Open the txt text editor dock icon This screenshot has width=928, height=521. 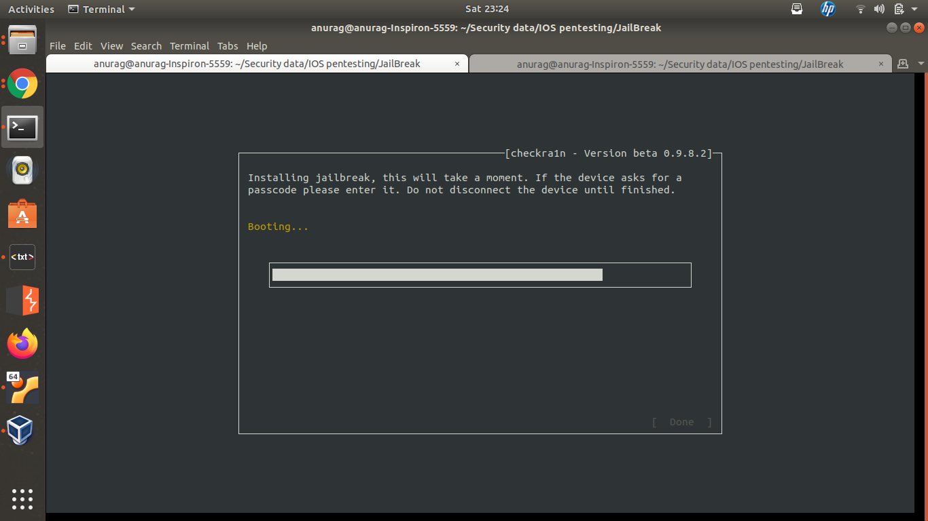(x=22, y=257)
